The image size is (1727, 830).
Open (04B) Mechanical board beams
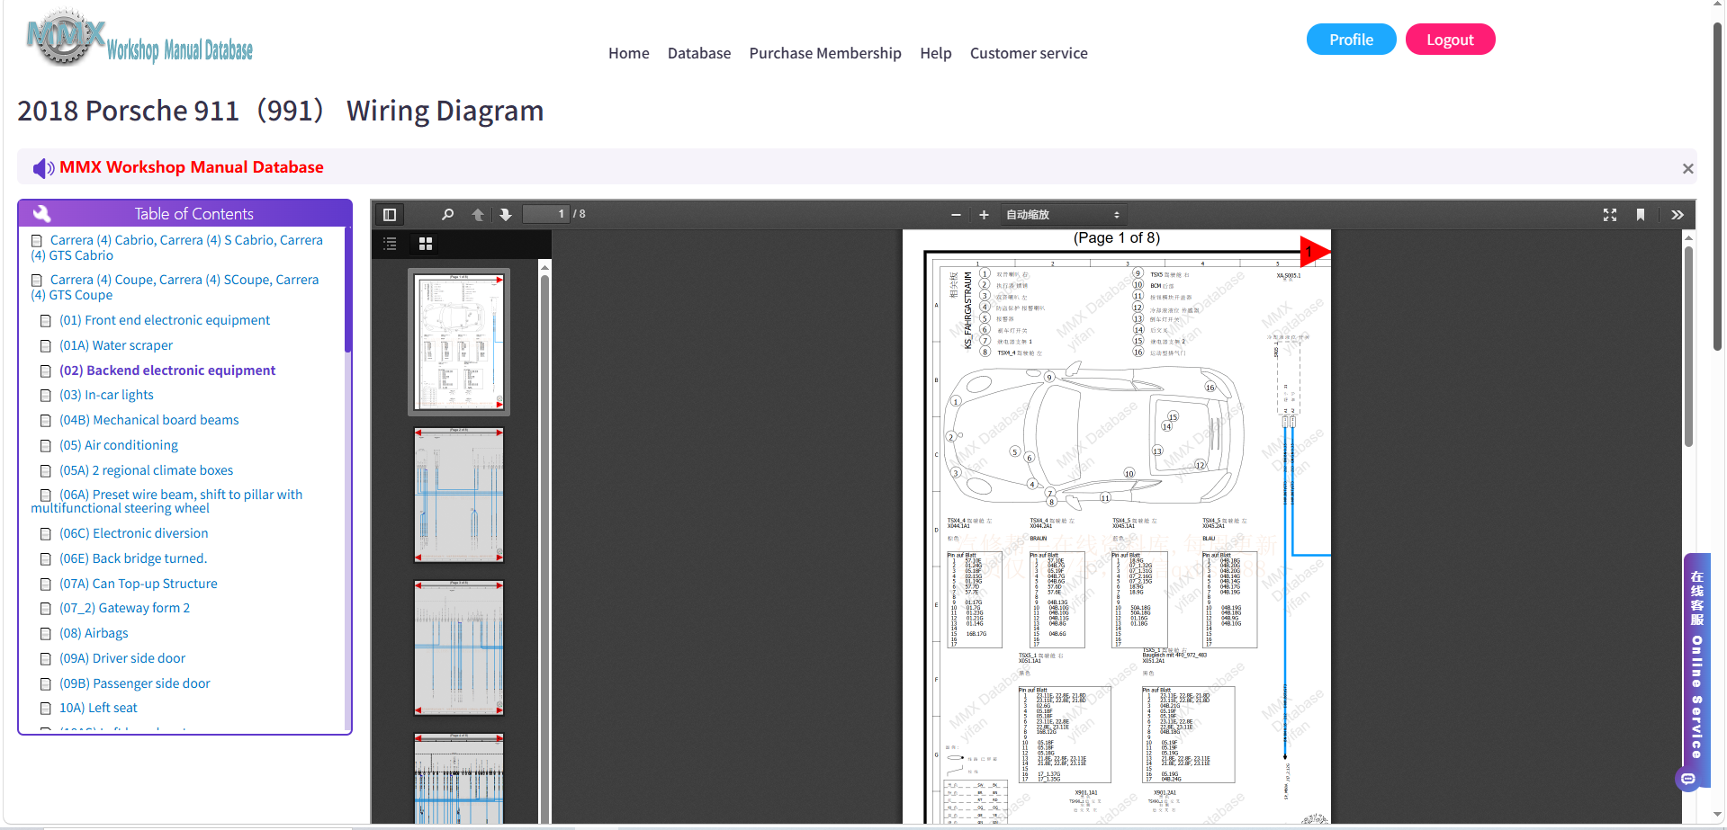[x=149, y=420]
